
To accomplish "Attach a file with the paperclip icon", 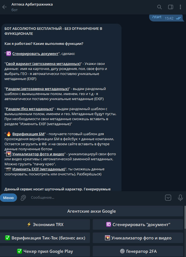I will pos(23,198).
